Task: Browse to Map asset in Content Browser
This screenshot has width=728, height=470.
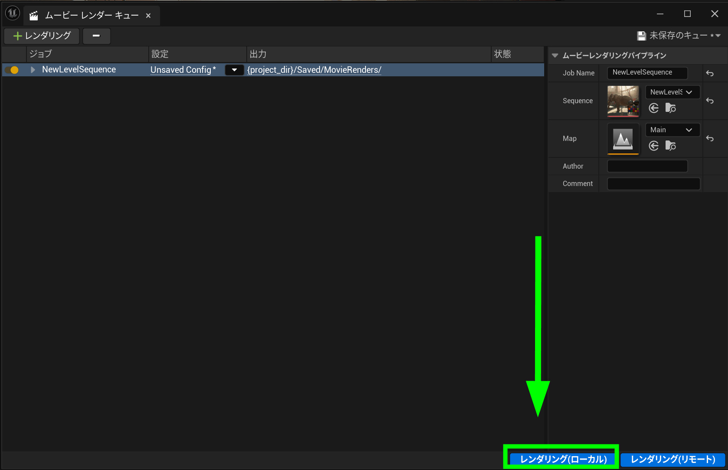Action: point(670,146)
